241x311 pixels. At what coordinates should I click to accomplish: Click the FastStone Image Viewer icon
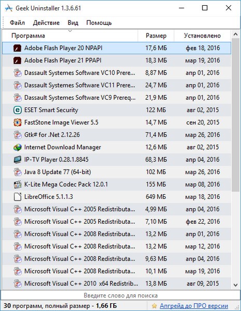pyautogui.click(x=17, y=123)
